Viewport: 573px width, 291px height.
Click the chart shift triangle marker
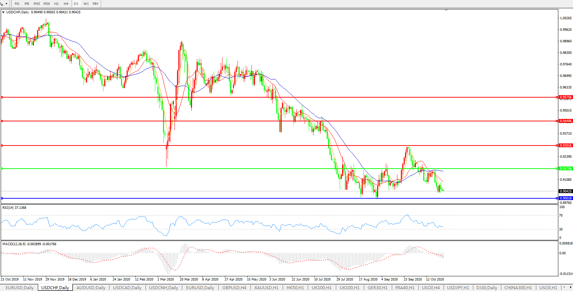(446, 10)
